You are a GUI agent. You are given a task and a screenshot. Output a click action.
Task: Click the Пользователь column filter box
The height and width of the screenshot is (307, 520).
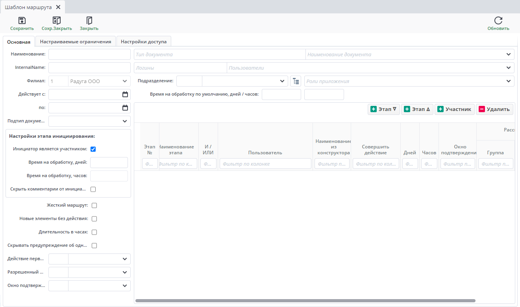265,164
